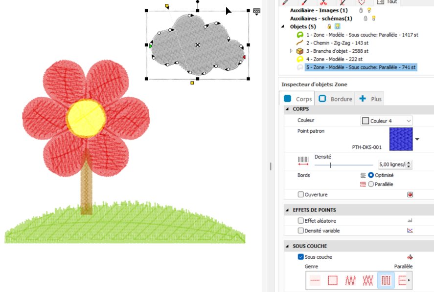Open the Plus tab
The height and width of the screenshot is (292, 434).
click(370, 99)
